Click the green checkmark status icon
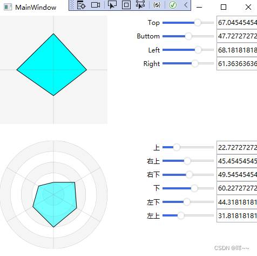The width and height of the screenshot is (257, 256). point(173,5)
